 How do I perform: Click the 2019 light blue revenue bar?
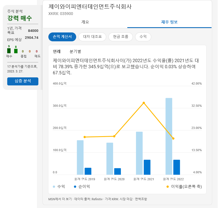pos(80,157)
